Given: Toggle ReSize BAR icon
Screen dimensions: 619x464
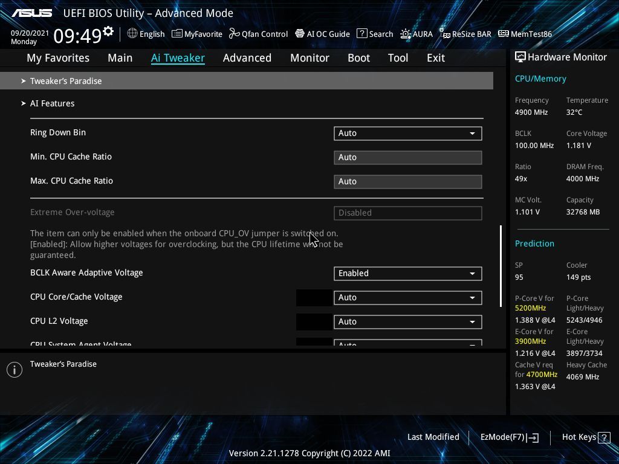Looking at the screenshot, I should [x=445, y=34].
